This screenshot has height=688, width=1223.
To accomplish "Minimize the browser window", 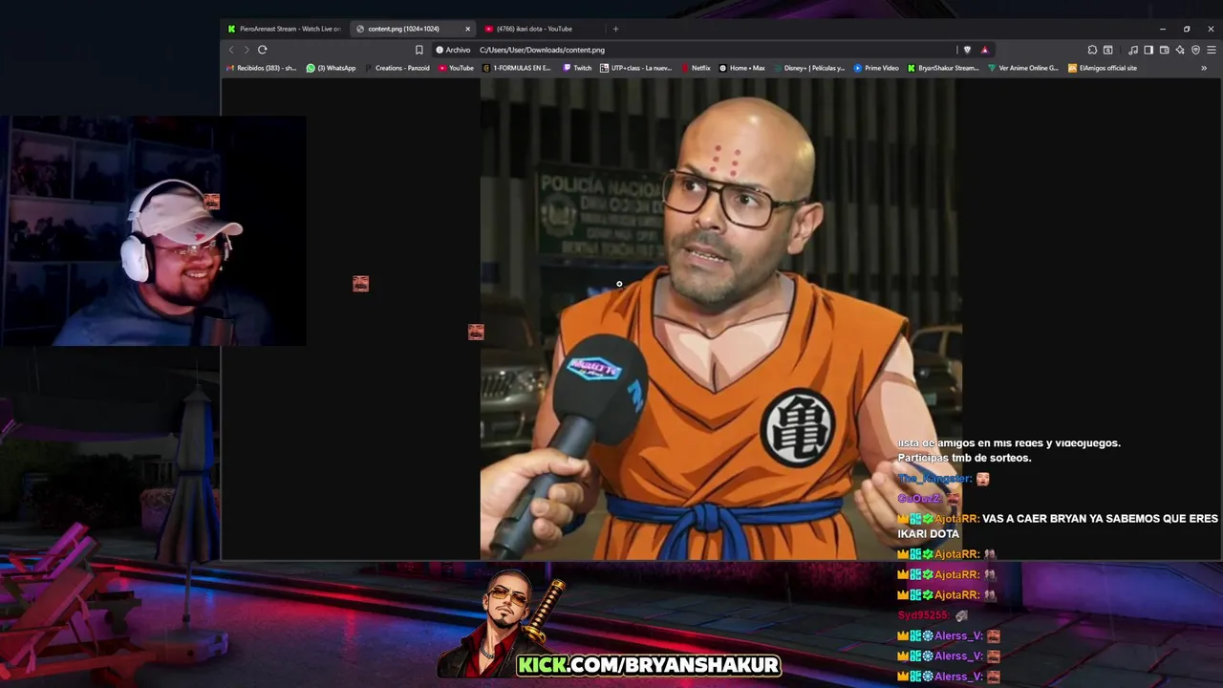I will click(x=1162, y=29).
